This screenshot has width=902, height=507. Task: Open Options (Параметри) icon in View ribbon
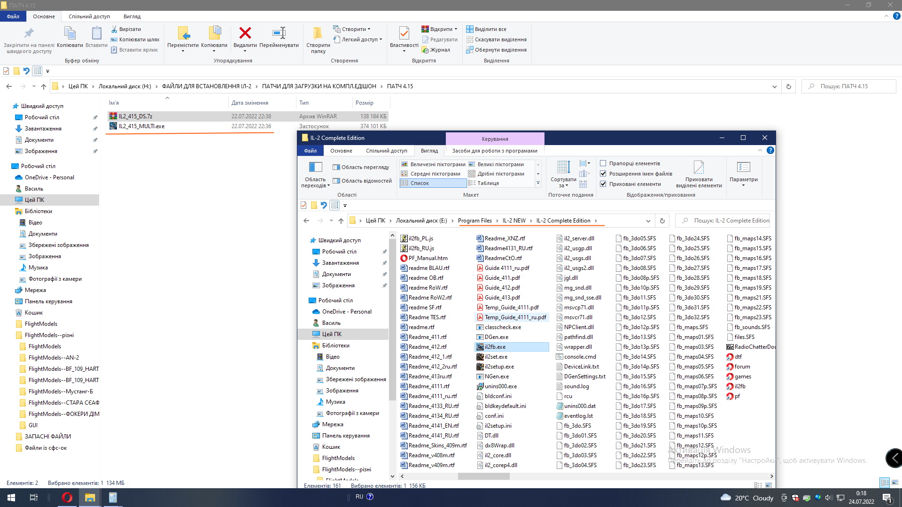pos(743,168)
